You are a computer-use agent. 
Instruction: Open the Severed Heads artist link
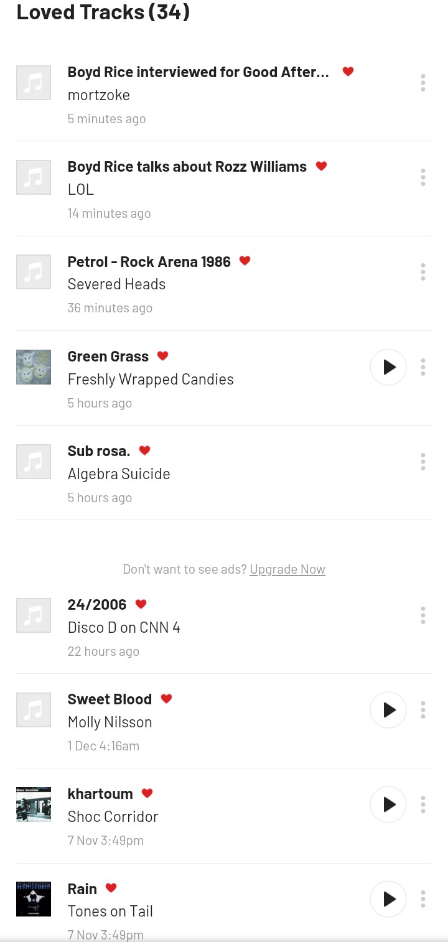click(116, 284)
